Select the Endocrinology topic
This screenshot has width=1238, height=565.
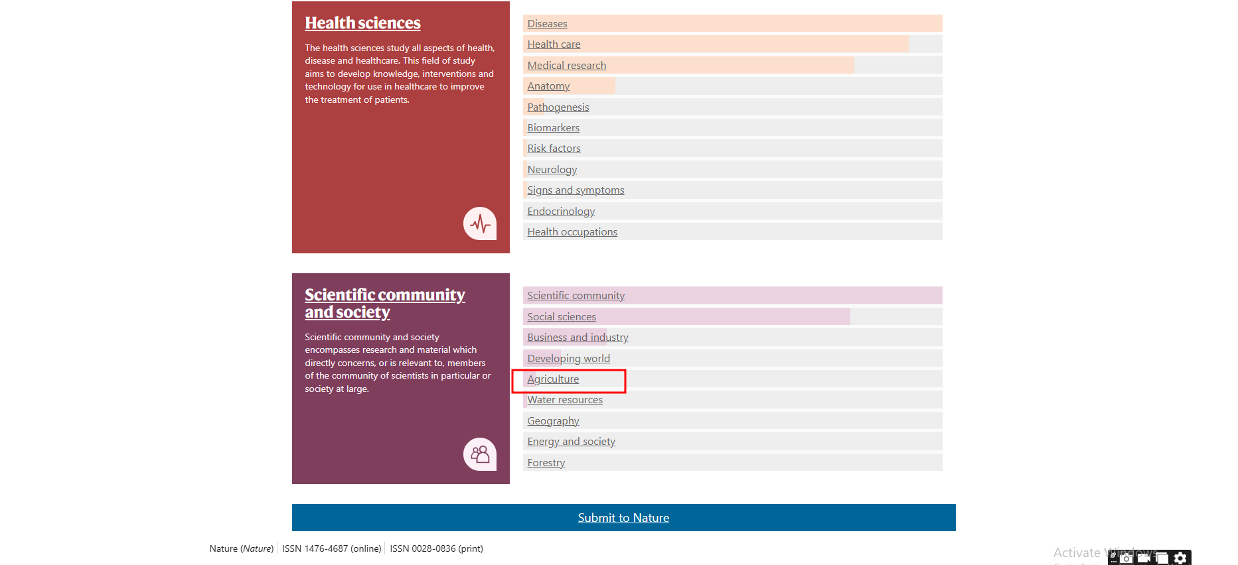[561, 212]
